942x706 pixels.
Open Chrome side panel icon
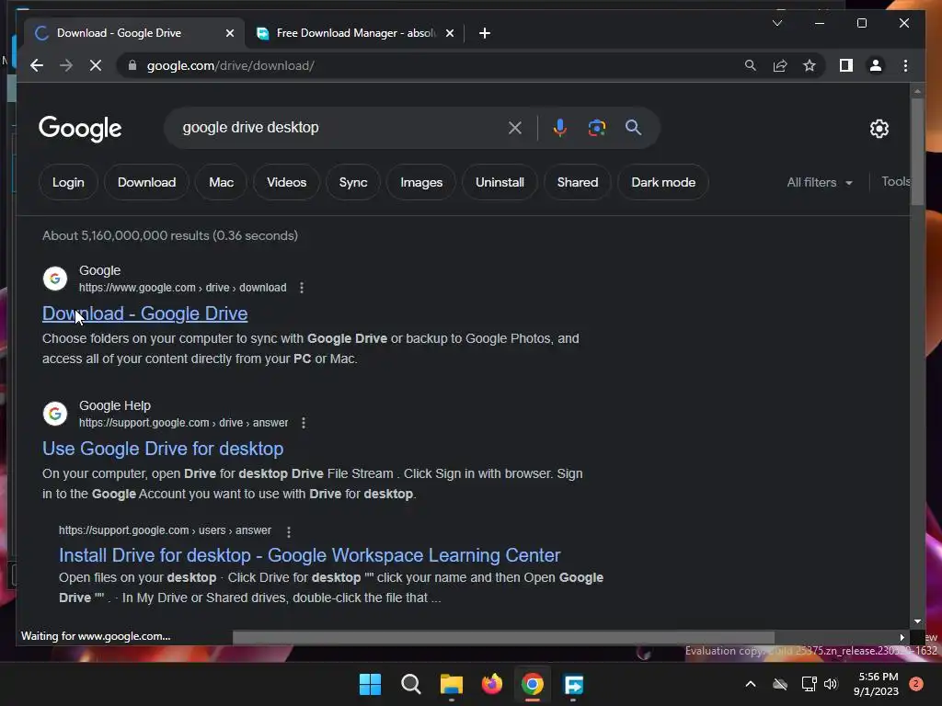point(846,65)
